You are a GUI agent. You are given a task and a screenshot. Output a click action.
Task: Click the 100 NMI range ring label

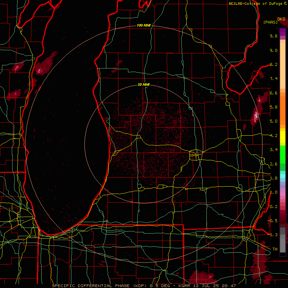pos(144,25)
